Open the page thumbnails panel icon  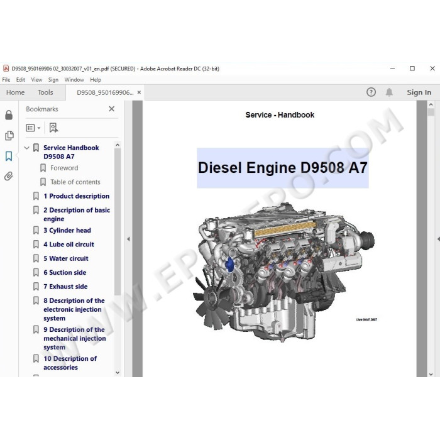[x=9, y=135]
